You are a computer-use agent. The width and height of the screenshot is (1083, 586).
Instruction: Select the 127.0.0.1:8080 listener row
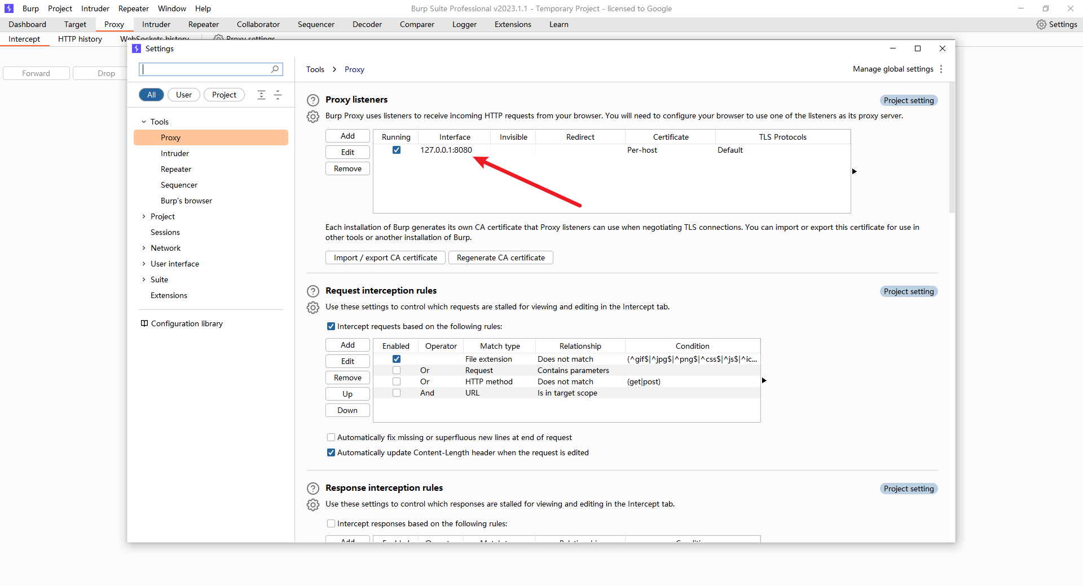(611, 150)
